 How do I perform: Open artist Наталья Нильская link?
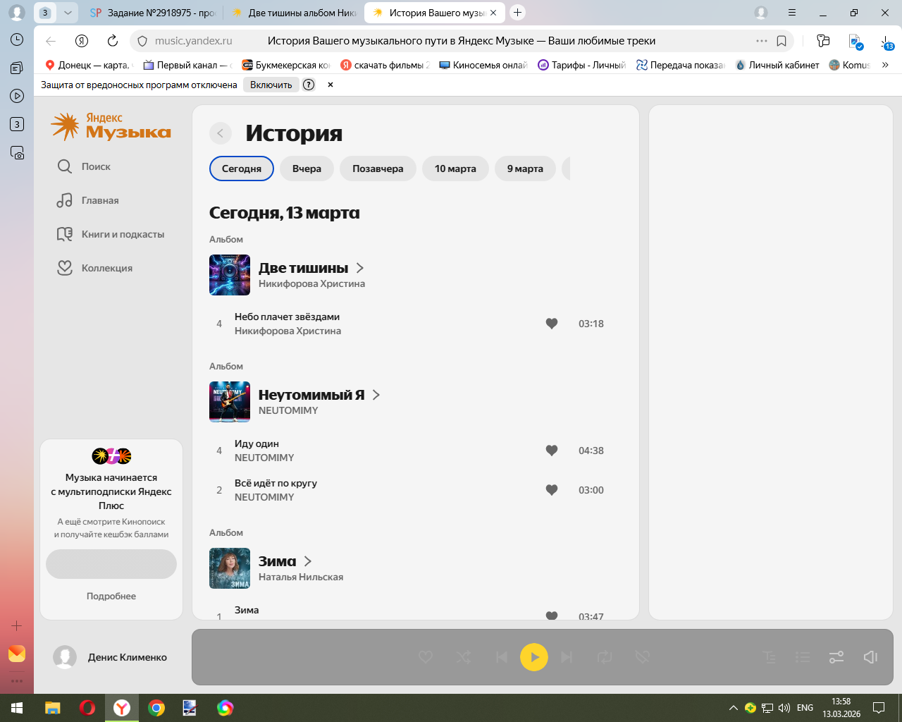coord(301,577)
